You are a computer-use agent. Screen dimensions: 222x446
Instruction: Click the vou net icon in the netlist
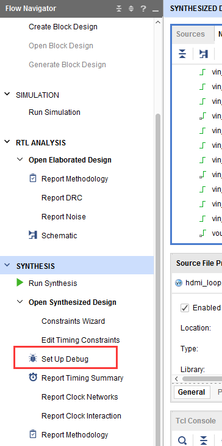click(x=202, y=233)
